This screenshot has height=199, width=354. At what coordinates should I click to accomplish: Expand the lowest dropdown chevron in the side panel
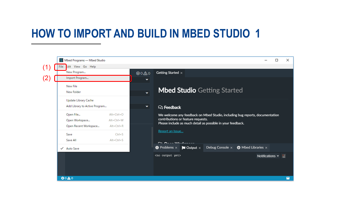click(x=147, y=106)
